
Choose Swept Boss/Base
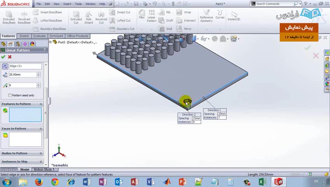(47, 12)
